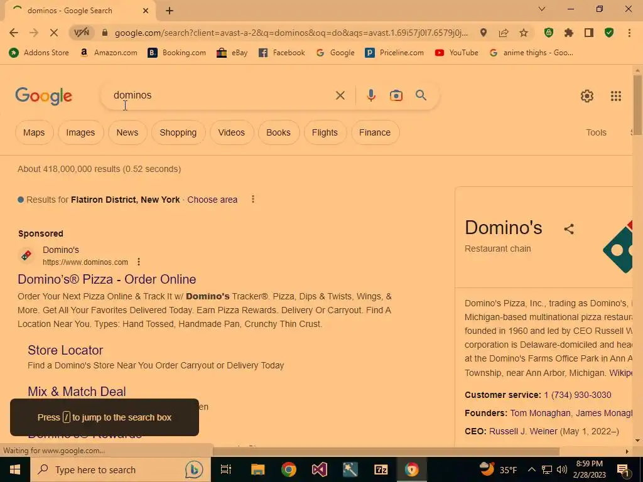The height and width of the screenshot is (482, 643).
Task: Open Visual Studio from the taskbar
Action: click(319, 469)
